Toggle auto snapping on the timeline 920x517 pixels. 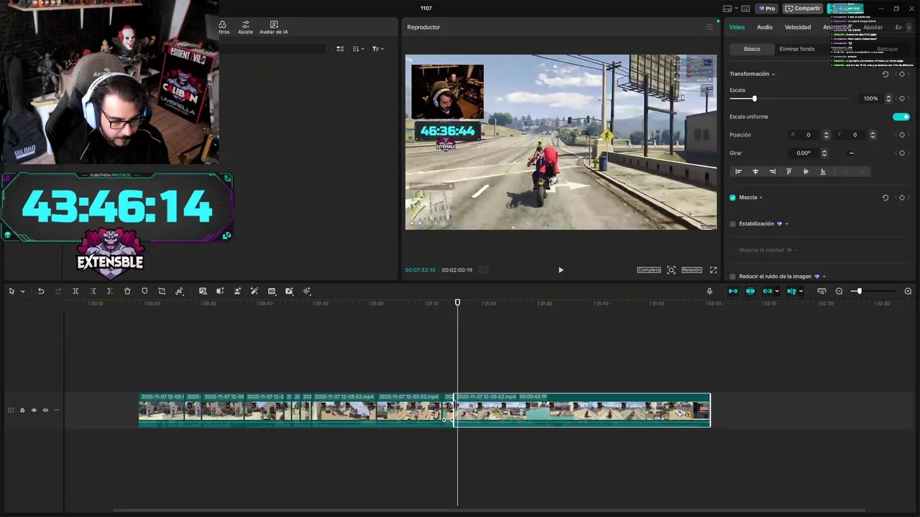click(750, 291)
